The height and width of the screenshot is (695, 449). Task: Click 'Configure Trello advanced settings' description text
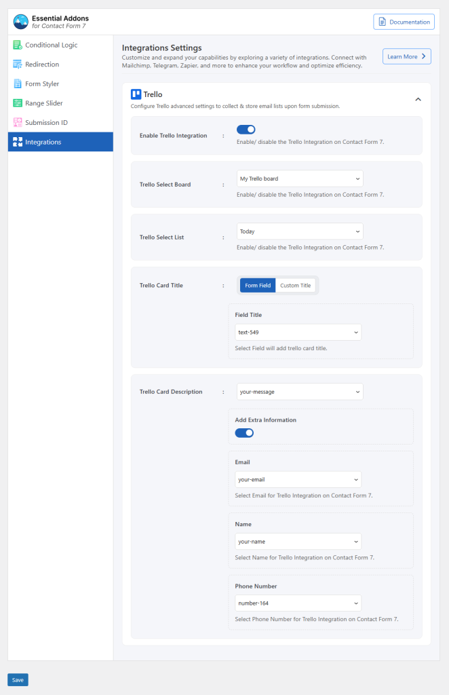pyautogui.click(x=235, y=107)
